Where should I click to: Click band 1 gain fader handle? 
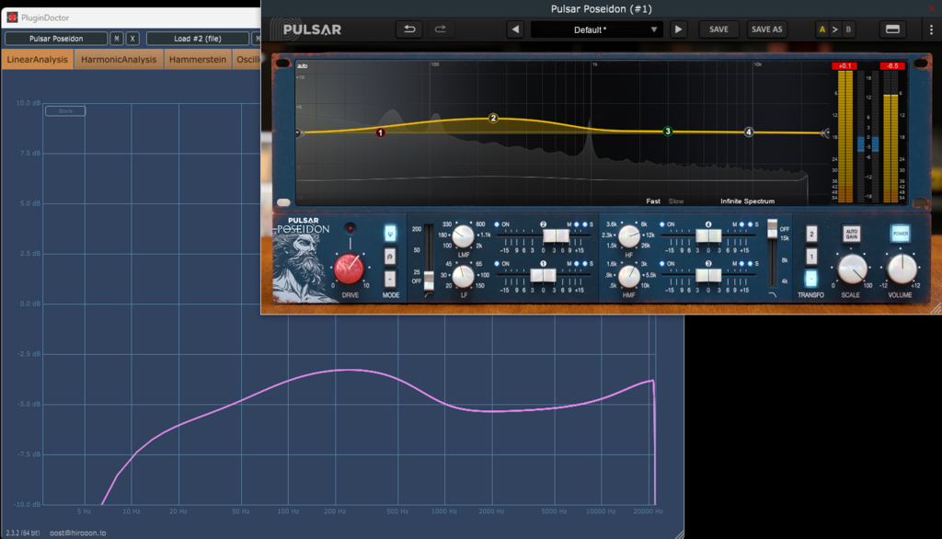[x=543, y=275]
